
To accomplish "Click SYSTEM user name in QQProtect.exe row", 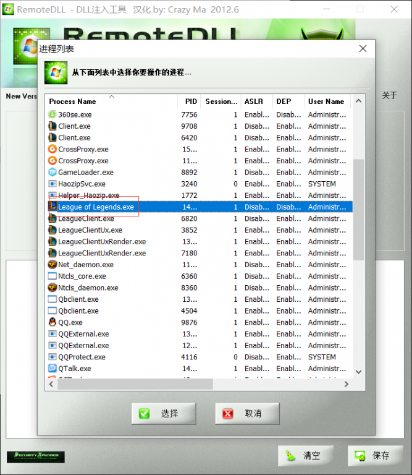I will pyautogui.click(x=322, y=357).
